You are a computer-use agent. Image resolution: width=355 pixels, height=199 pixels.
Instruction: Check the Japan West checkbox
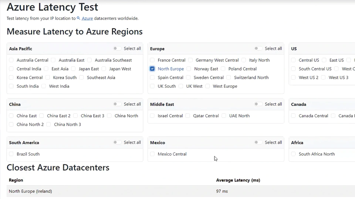click(104, 69)
